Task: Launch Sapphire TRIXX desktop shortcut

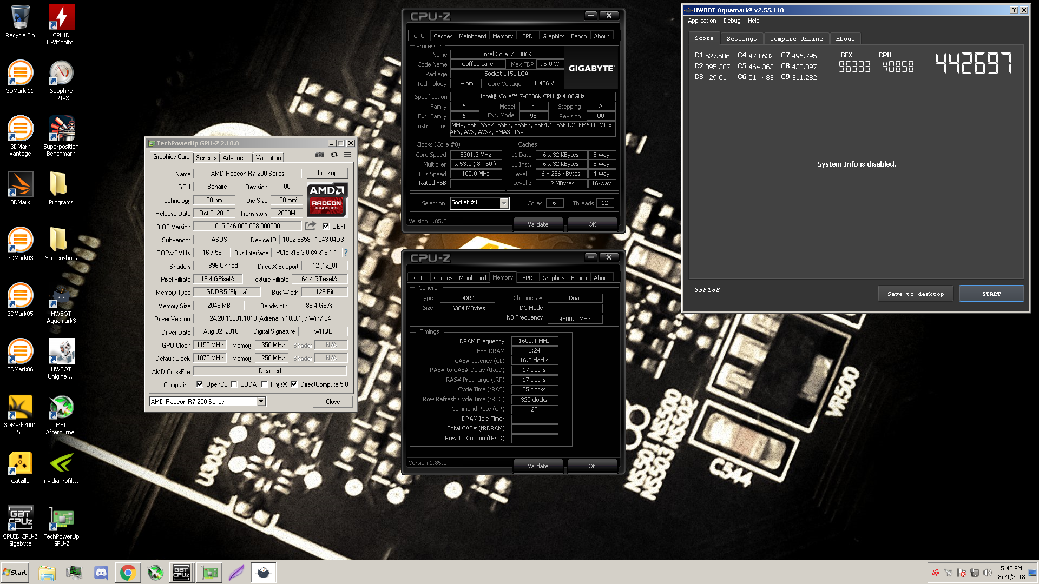Action: tap(61, 80)
